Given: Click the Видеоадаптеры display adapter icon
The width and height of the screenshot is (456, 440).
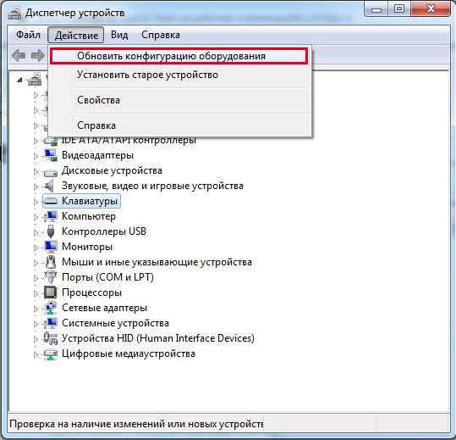Looking at the screenshot, I should (x=50, y=155).
